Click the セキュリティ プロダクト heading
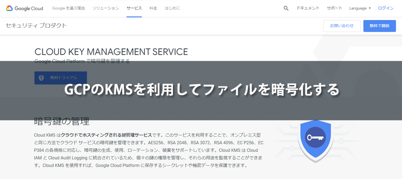This screenshot has width=402, height=179. pos(36,26)
